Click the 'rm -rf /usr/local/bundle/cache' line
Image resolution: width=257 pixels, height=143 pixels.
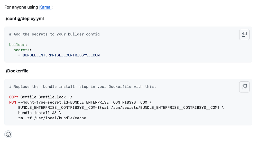tap(52, 118)
